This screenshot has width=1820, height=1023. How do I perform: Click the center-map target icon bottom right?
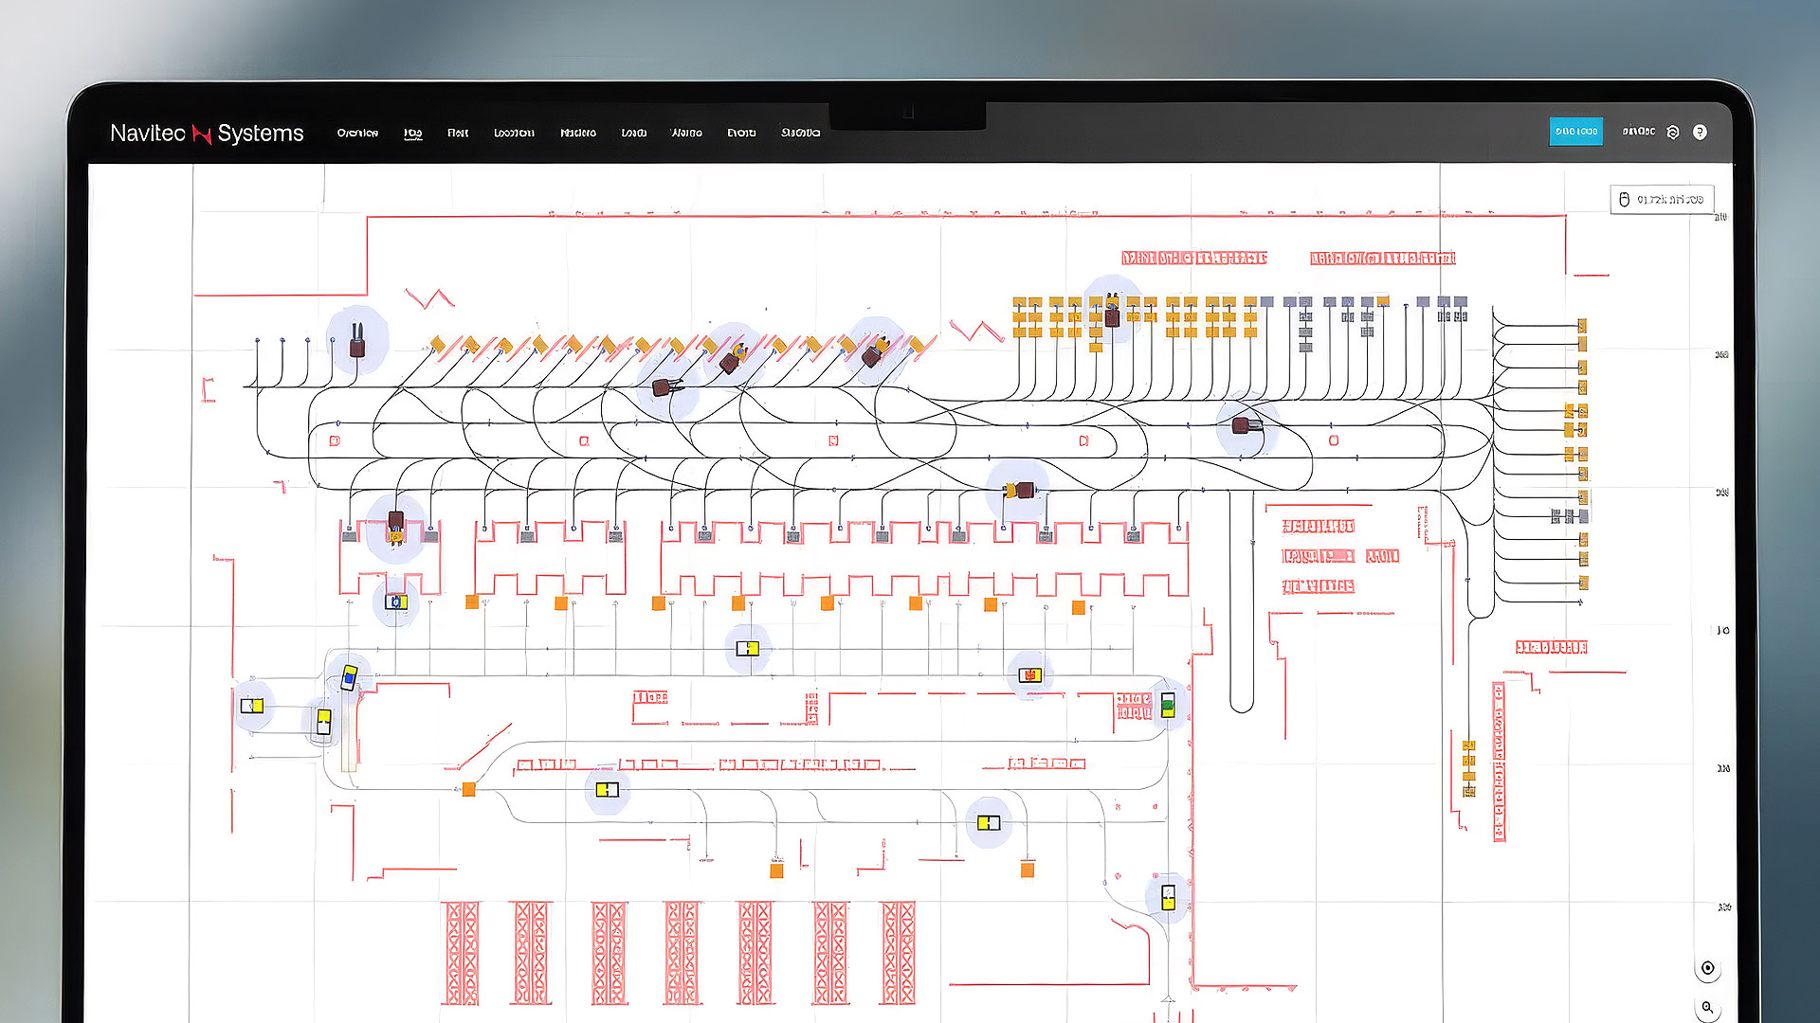[1707, 968]
